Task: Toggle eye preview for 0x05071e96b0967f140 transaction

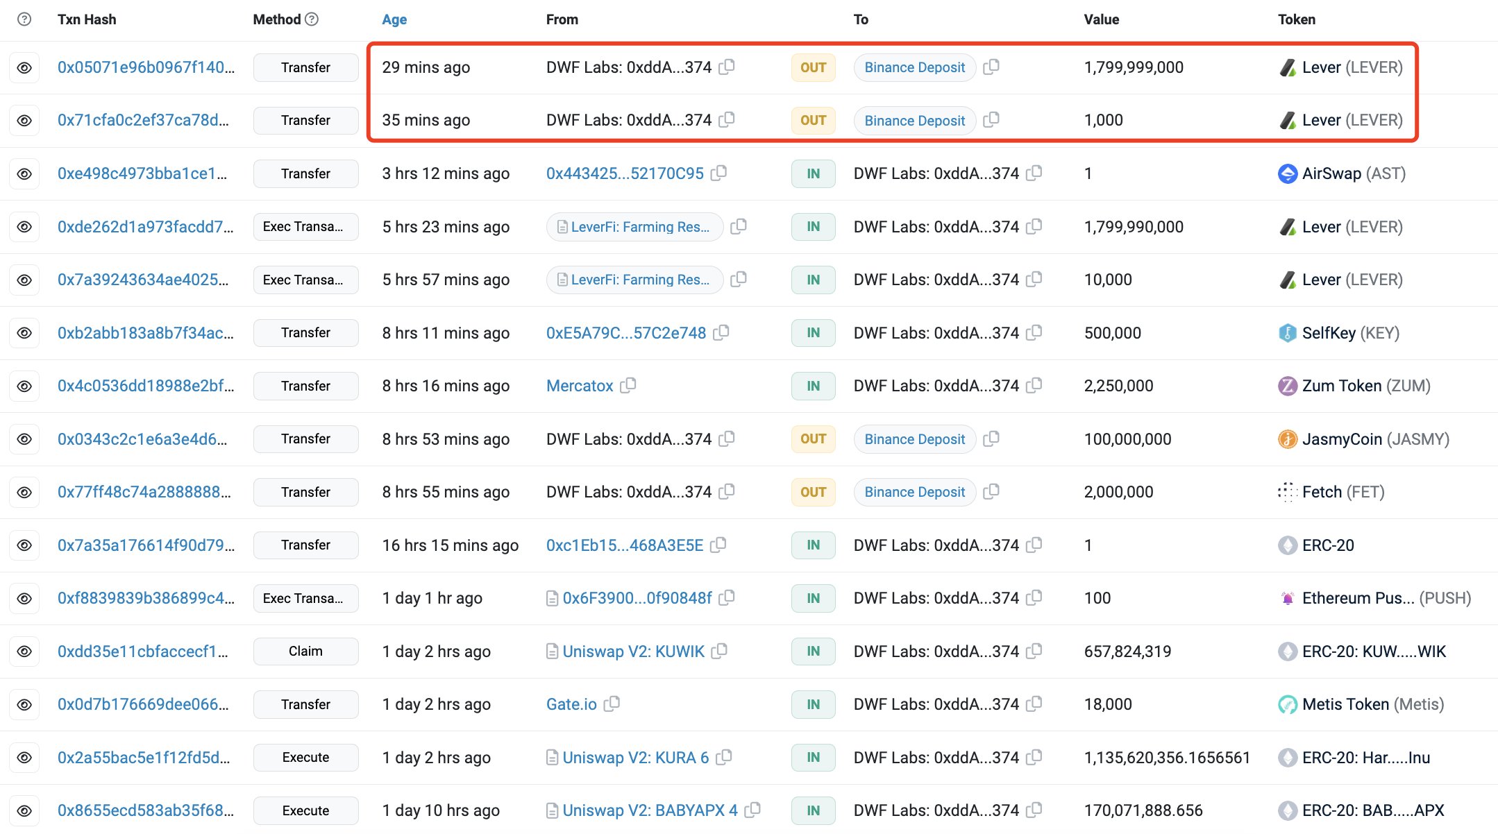Action: click(x=24, y=68)
